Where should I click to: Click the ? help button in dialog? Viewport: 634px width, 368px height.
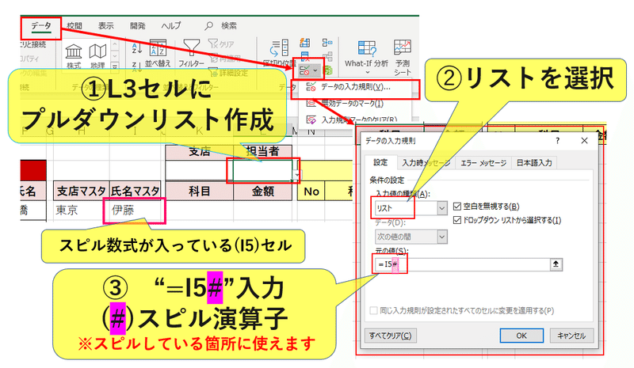tap(558, 141)
